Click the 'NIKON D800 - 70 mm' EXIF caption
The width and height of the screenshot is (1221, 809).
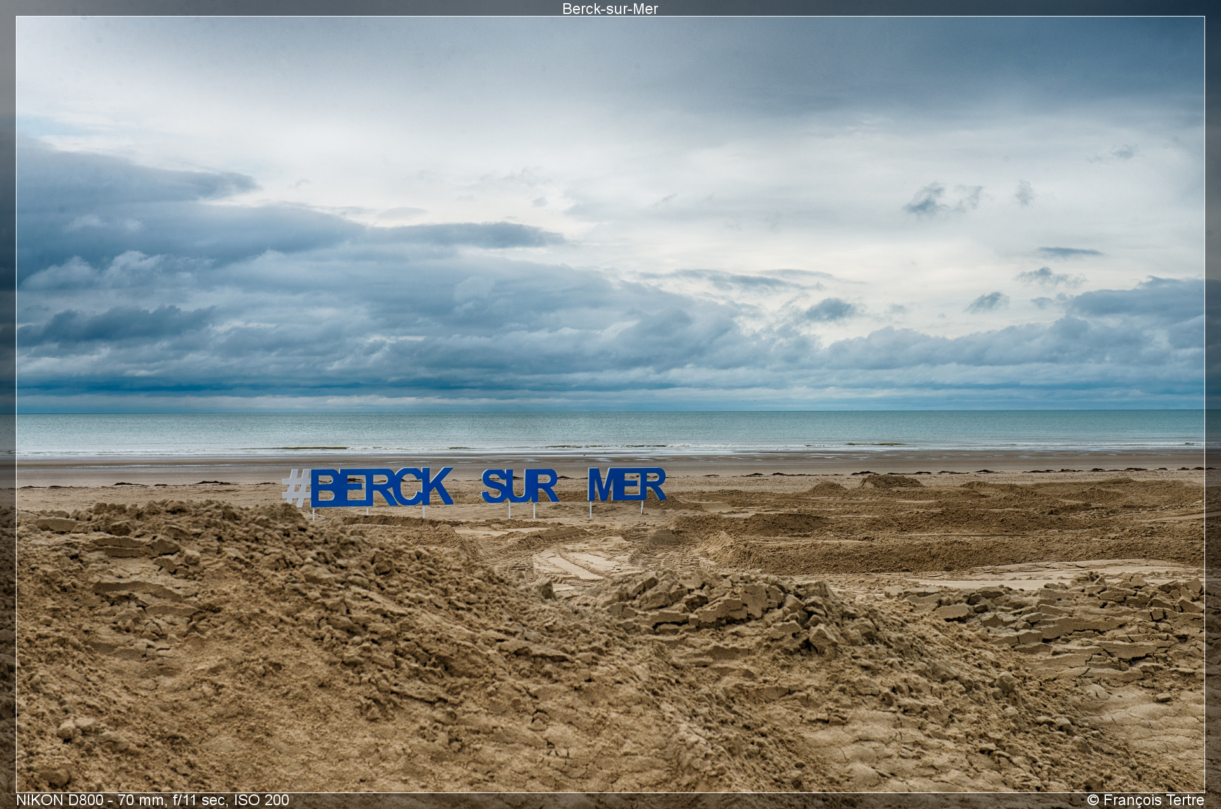153,800
